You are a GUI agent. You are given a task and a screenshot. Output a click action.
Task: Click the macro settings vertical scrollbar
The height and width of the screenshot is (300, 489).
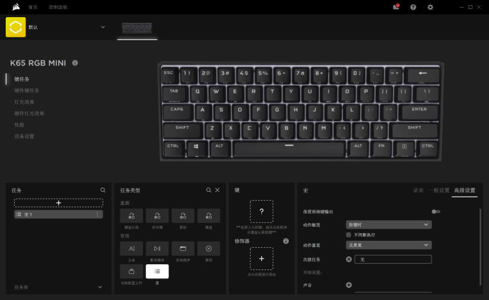(x=480, y=247)
